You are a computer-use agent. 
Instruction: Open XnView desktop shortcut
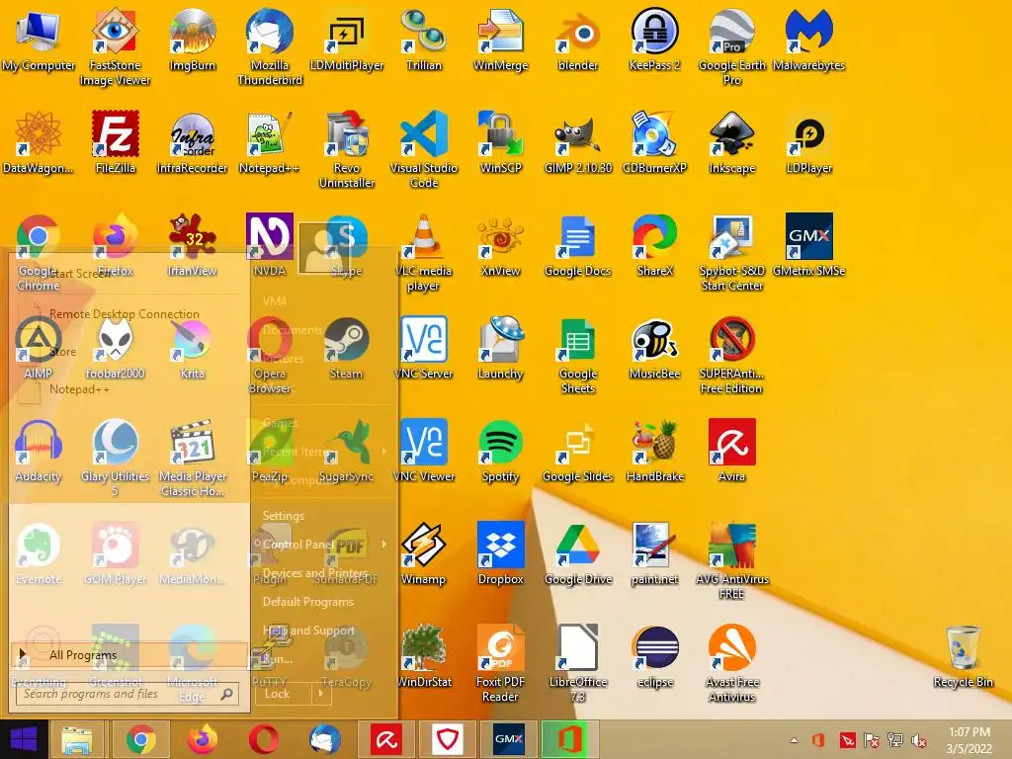pyautogui.click(x=500, y=246)
